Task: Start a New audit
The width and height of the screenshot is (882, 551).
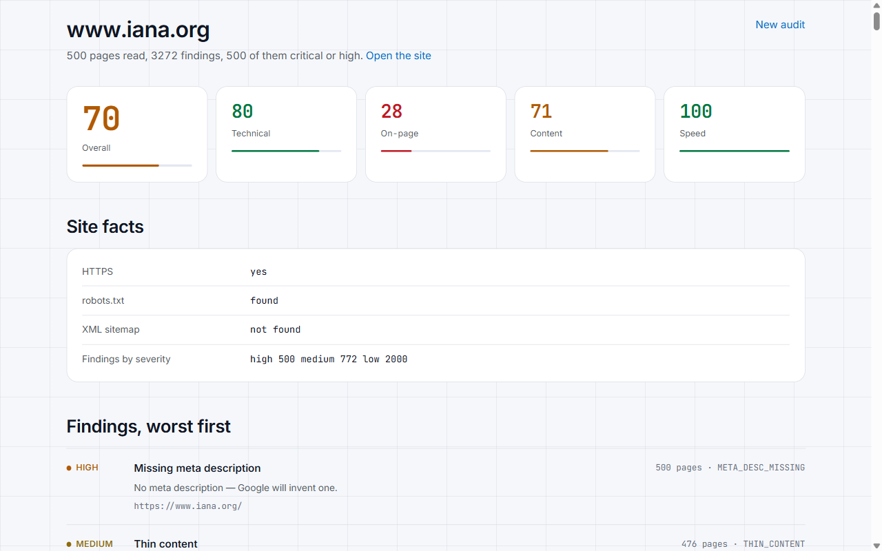Action: coord(780,25)
